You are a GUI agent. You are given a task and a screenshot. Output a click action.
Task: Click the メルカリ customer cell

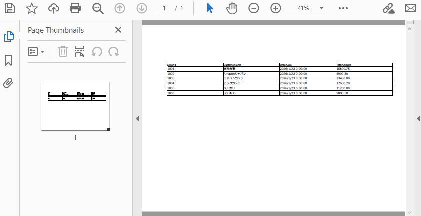tap(251, 88)
